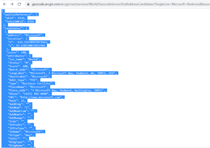Select the "AddNumFrom" line
The image size is (210, 148).
22,111
